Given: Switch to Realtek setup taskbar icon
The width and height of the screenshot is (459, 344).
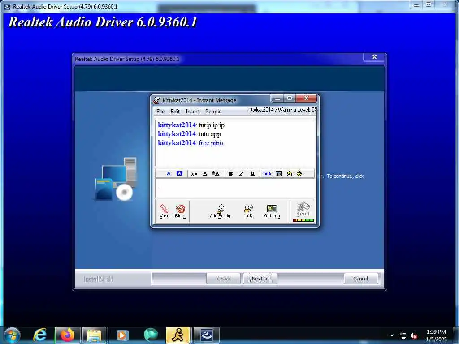Looking at the screenshot, I should pyautogui.click(x=206, y=335).
